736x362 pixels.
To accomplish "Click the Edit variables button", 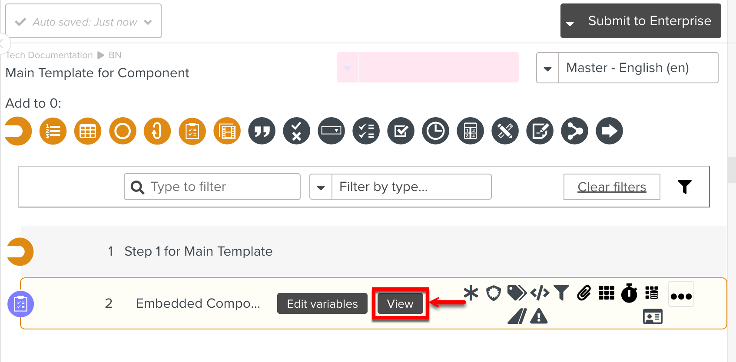I will [x=322, y=303].
